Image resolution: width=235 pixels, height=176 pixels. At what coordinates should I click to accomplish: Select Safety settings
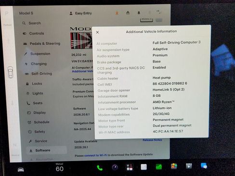[37, 132]
